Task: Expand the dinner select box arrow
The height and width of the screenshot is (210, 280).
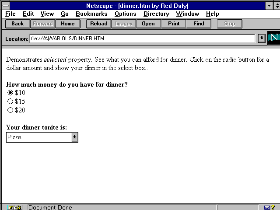Action: coord(74,137)
